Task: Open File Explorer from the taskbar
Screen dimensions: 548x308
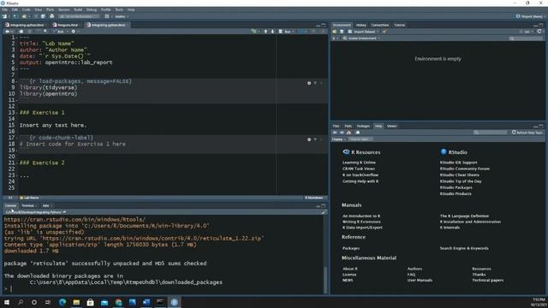Action: [76, 302]
